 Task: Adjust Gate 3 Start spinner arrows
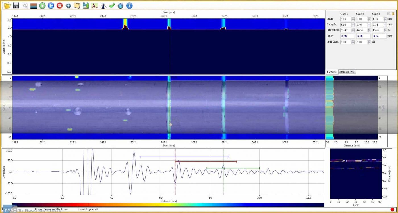[385, 19]
